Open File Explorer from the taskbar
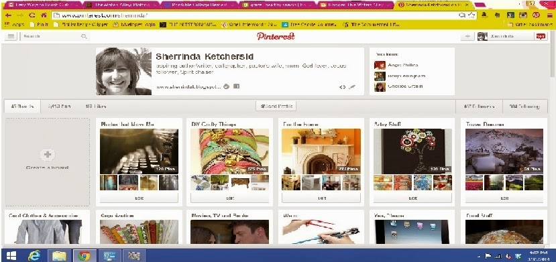 point(60,255)
